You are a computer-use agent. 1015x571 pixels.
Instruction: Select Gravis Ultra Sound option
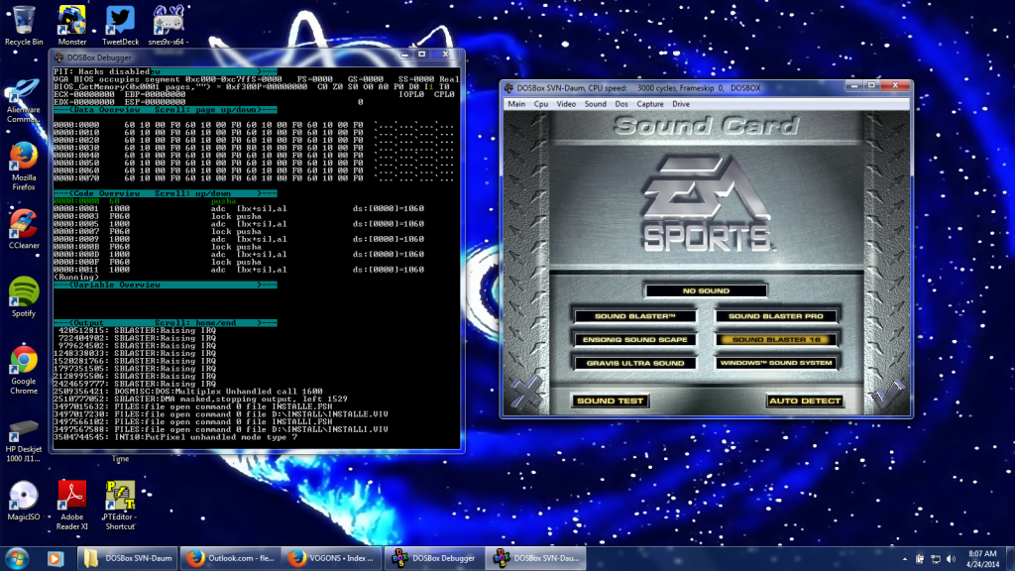[634, 363]
